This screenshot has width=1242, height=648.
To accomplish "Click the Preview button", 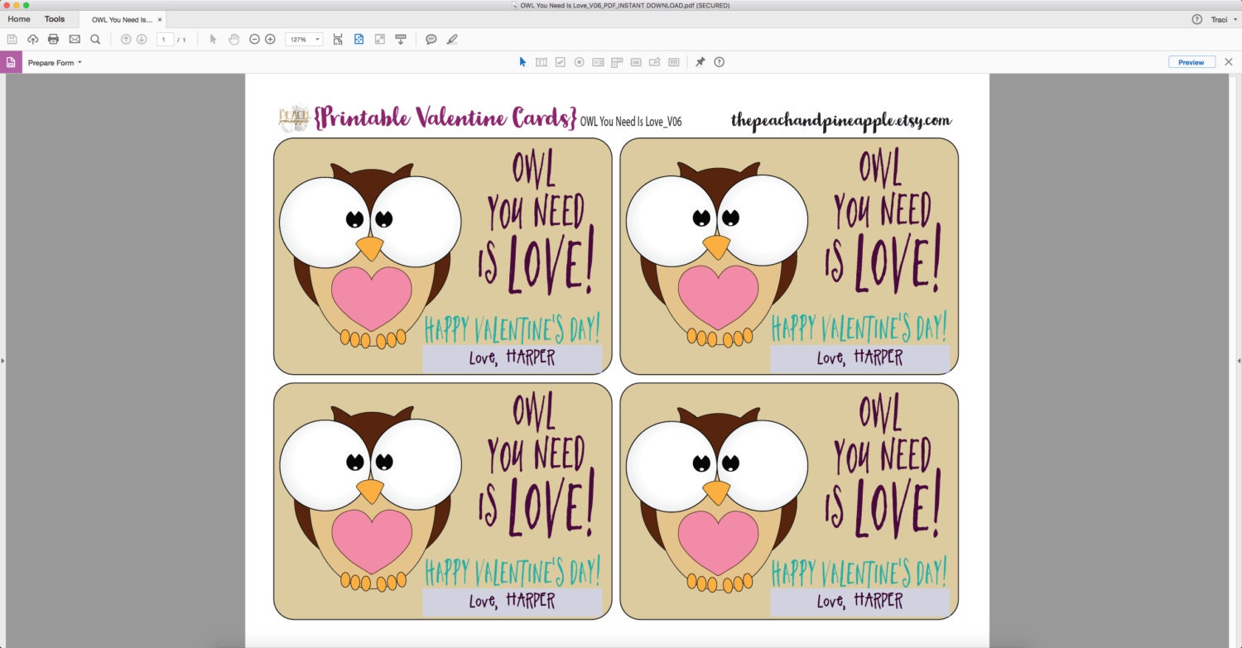I will click(1191, 62).
